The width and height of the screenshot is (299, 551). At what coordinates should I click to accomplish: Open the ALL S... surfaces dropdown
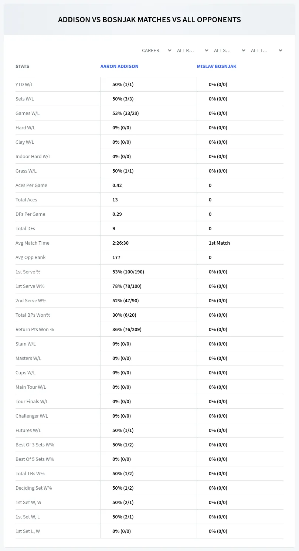pyautogui.click(x=230, y=50)
